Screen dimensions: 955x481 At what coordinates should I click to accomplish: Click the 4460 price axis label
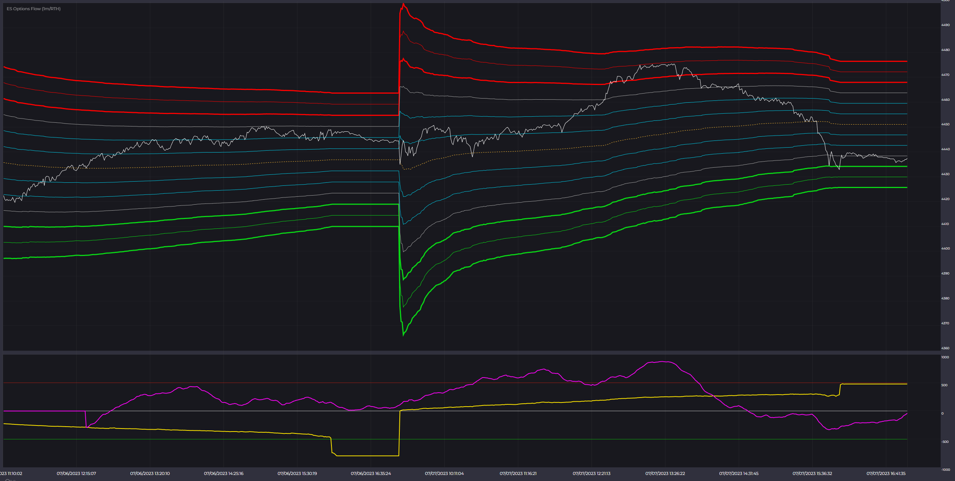point(945,100)
